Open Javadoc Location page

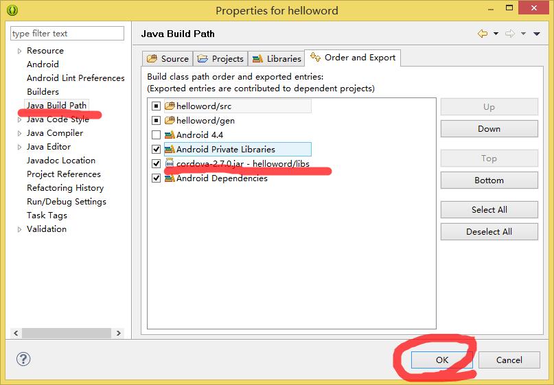click(x=61, y=161)
